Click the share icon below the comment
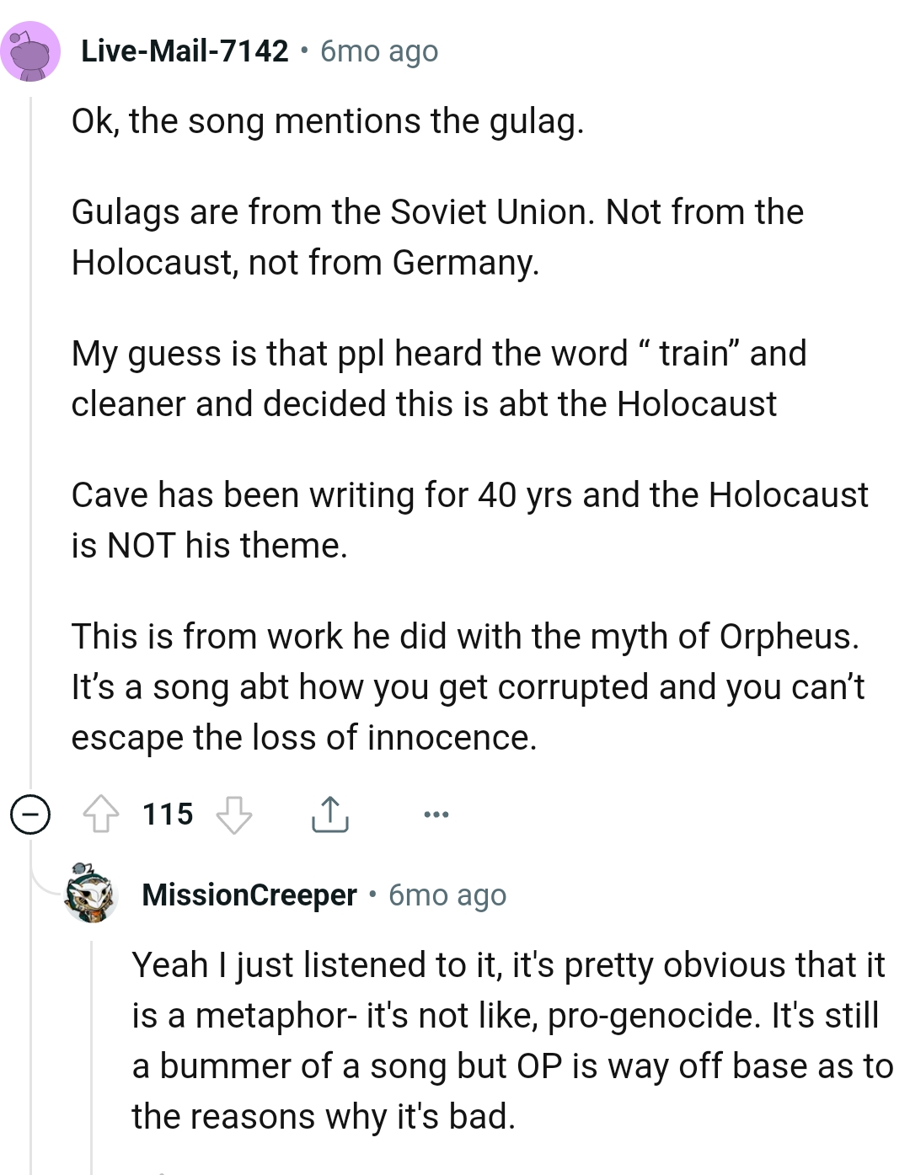Screen dimensions: 910x1175 (x=330, y=813)
